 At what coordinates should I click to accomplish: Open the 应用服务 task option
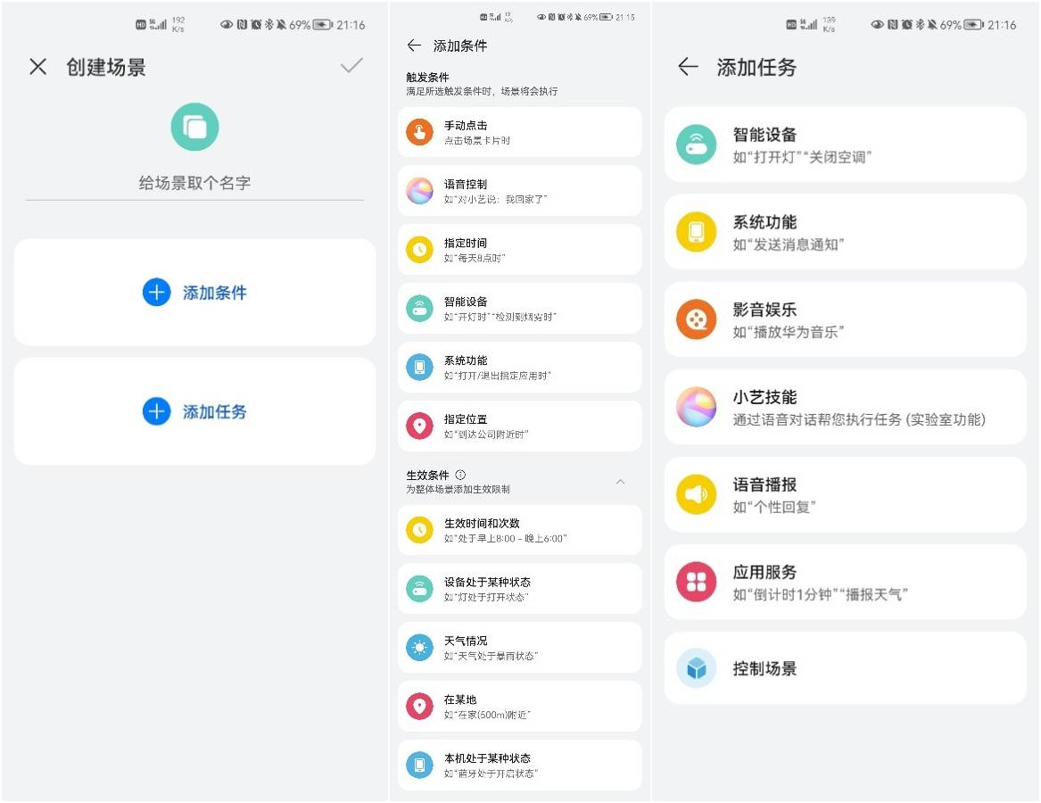(x=845, y=582)
